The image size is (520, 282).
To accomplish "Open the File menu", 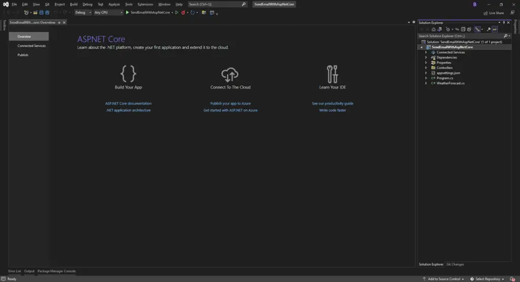I will [x=14, y=4].
